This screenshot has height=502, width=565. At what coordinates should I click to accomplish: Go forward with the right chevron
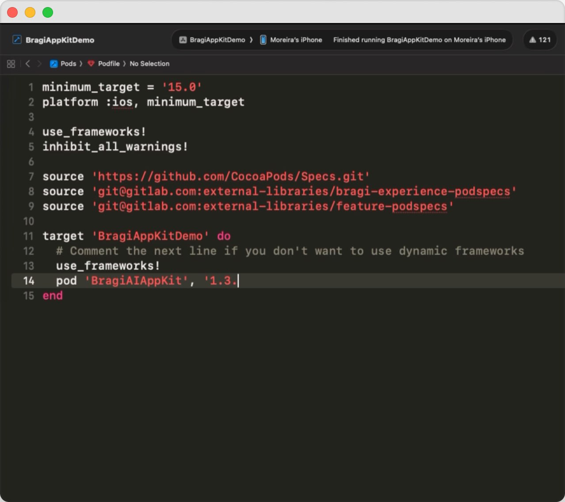pyautogui.click(x=39, y=64)
